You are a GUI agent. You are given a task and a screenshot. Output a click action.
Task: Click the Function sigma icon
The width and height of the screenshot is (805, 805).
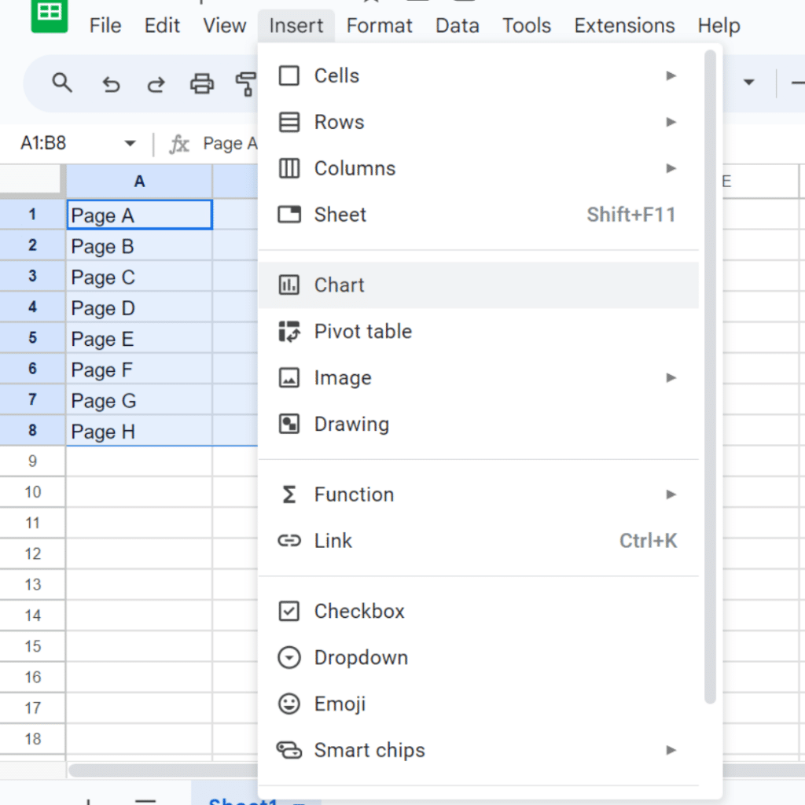tap(289, 494)
